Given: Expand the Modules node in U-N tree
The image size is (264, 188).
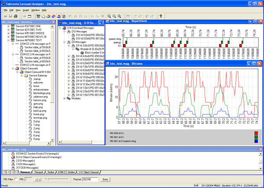Looking at the screenshot, I should coord(65,98).
